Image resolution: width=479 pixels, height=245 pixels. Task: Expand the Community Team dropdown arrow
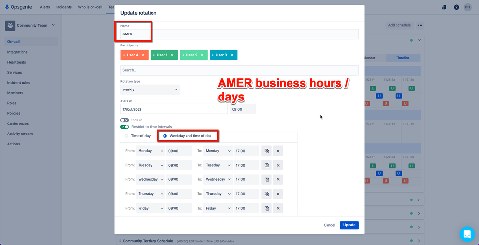[x=53, y=25]
